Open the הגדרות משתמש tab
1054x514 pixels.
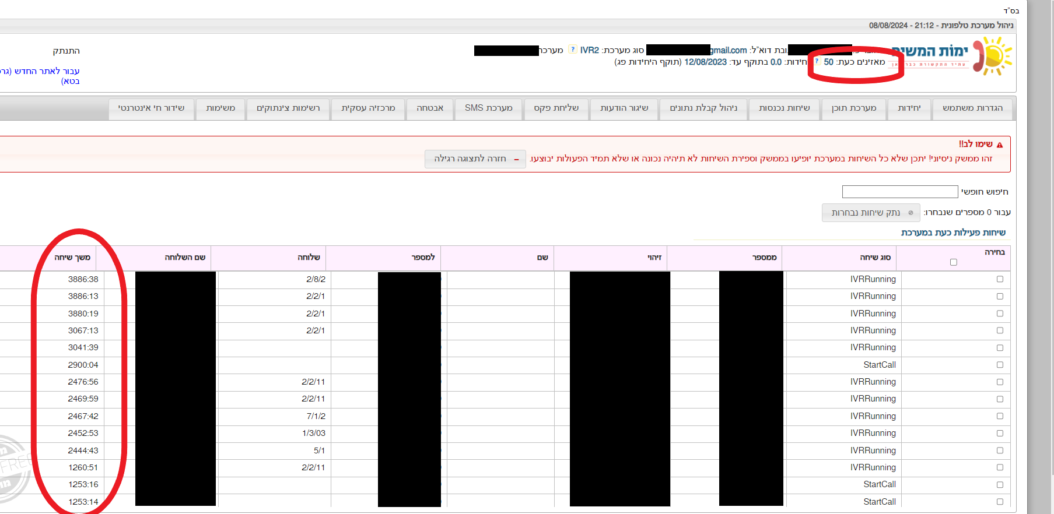click(972, 108)
